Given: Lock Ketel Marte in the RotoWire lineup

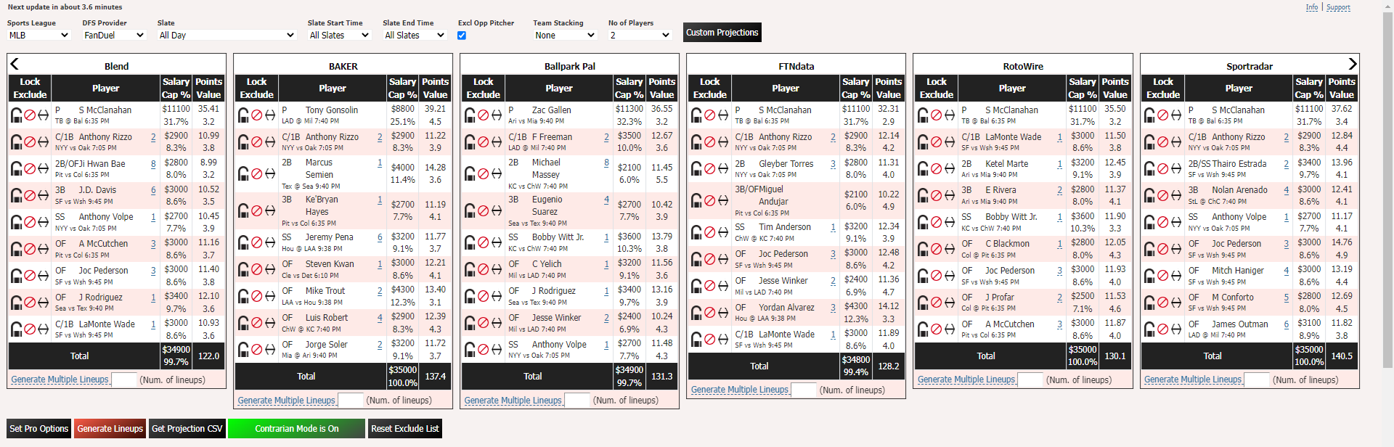Looking at the screenshot, I should 922,168.
